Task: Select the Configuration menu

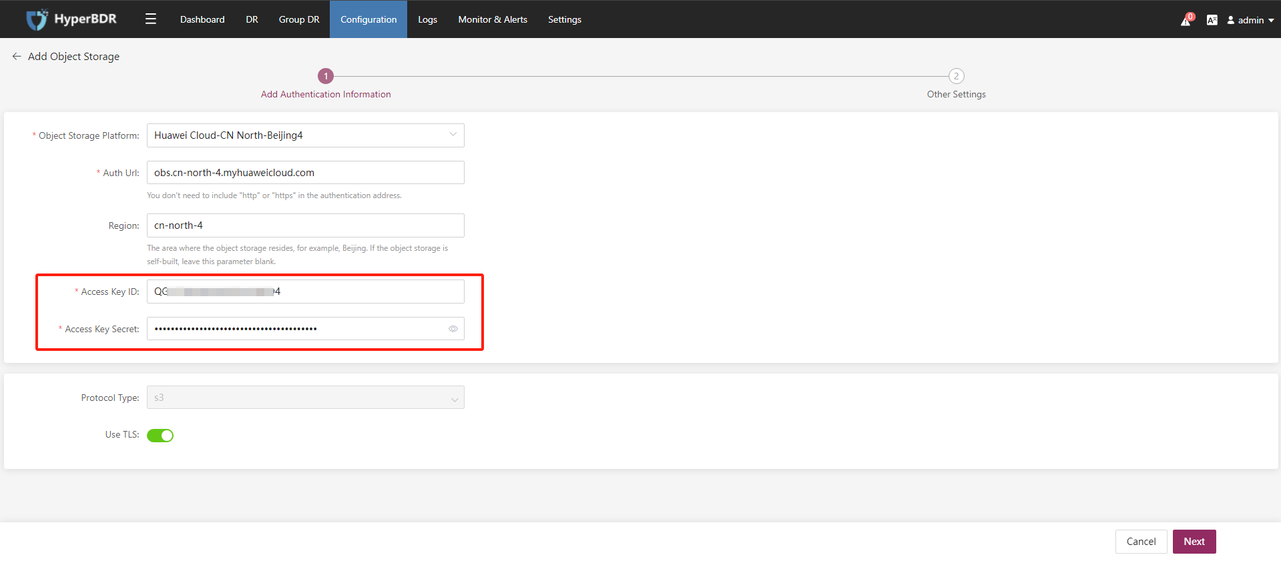Action: tap(368, 19)
